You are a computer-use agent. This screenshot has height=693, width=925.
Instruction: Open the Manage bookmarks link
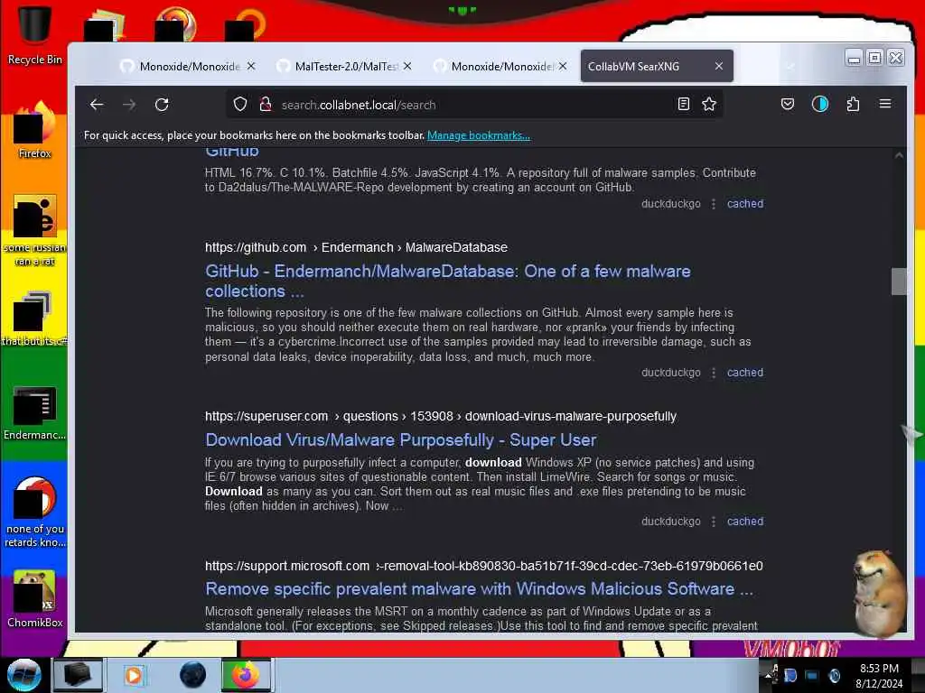click(479, 135)
